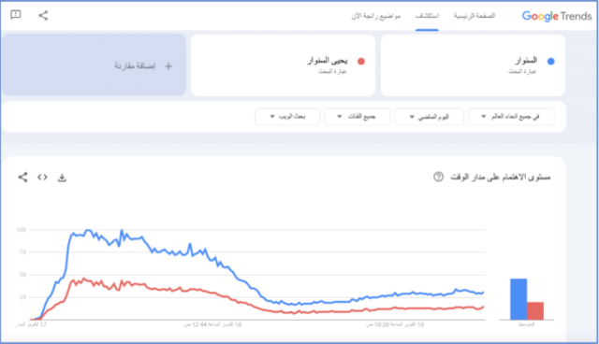The image size is (599, 344).
Task: Switch to the Explore tab
Action: click(427, 16)
